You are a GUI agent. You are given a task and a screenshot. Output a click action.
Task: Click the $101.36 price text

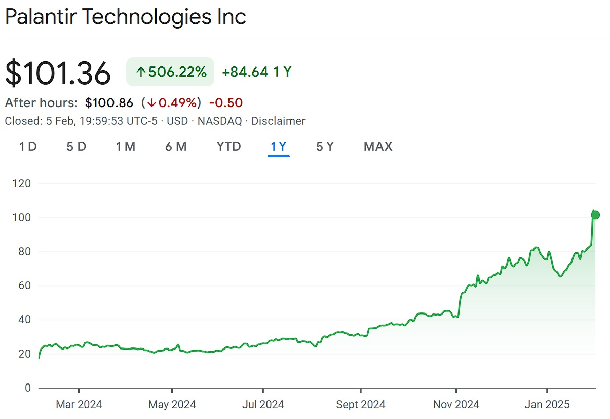pos(58,72)
